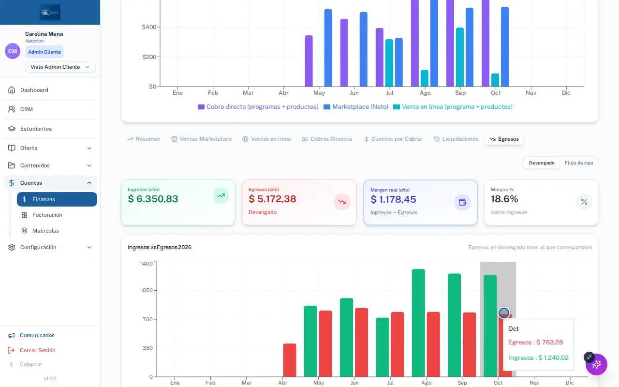The height and width of the screenshot is (387, 619).
Task: Select the Cobros Directos tab
Action: [x=327, y=139]
